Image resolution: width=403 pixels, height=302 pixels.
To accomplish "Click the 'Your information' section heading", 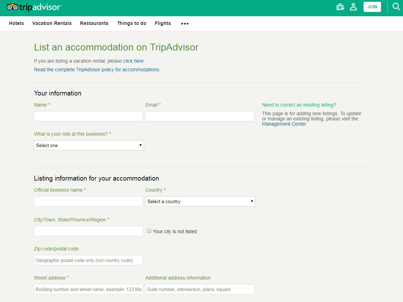I will (57, 93).
